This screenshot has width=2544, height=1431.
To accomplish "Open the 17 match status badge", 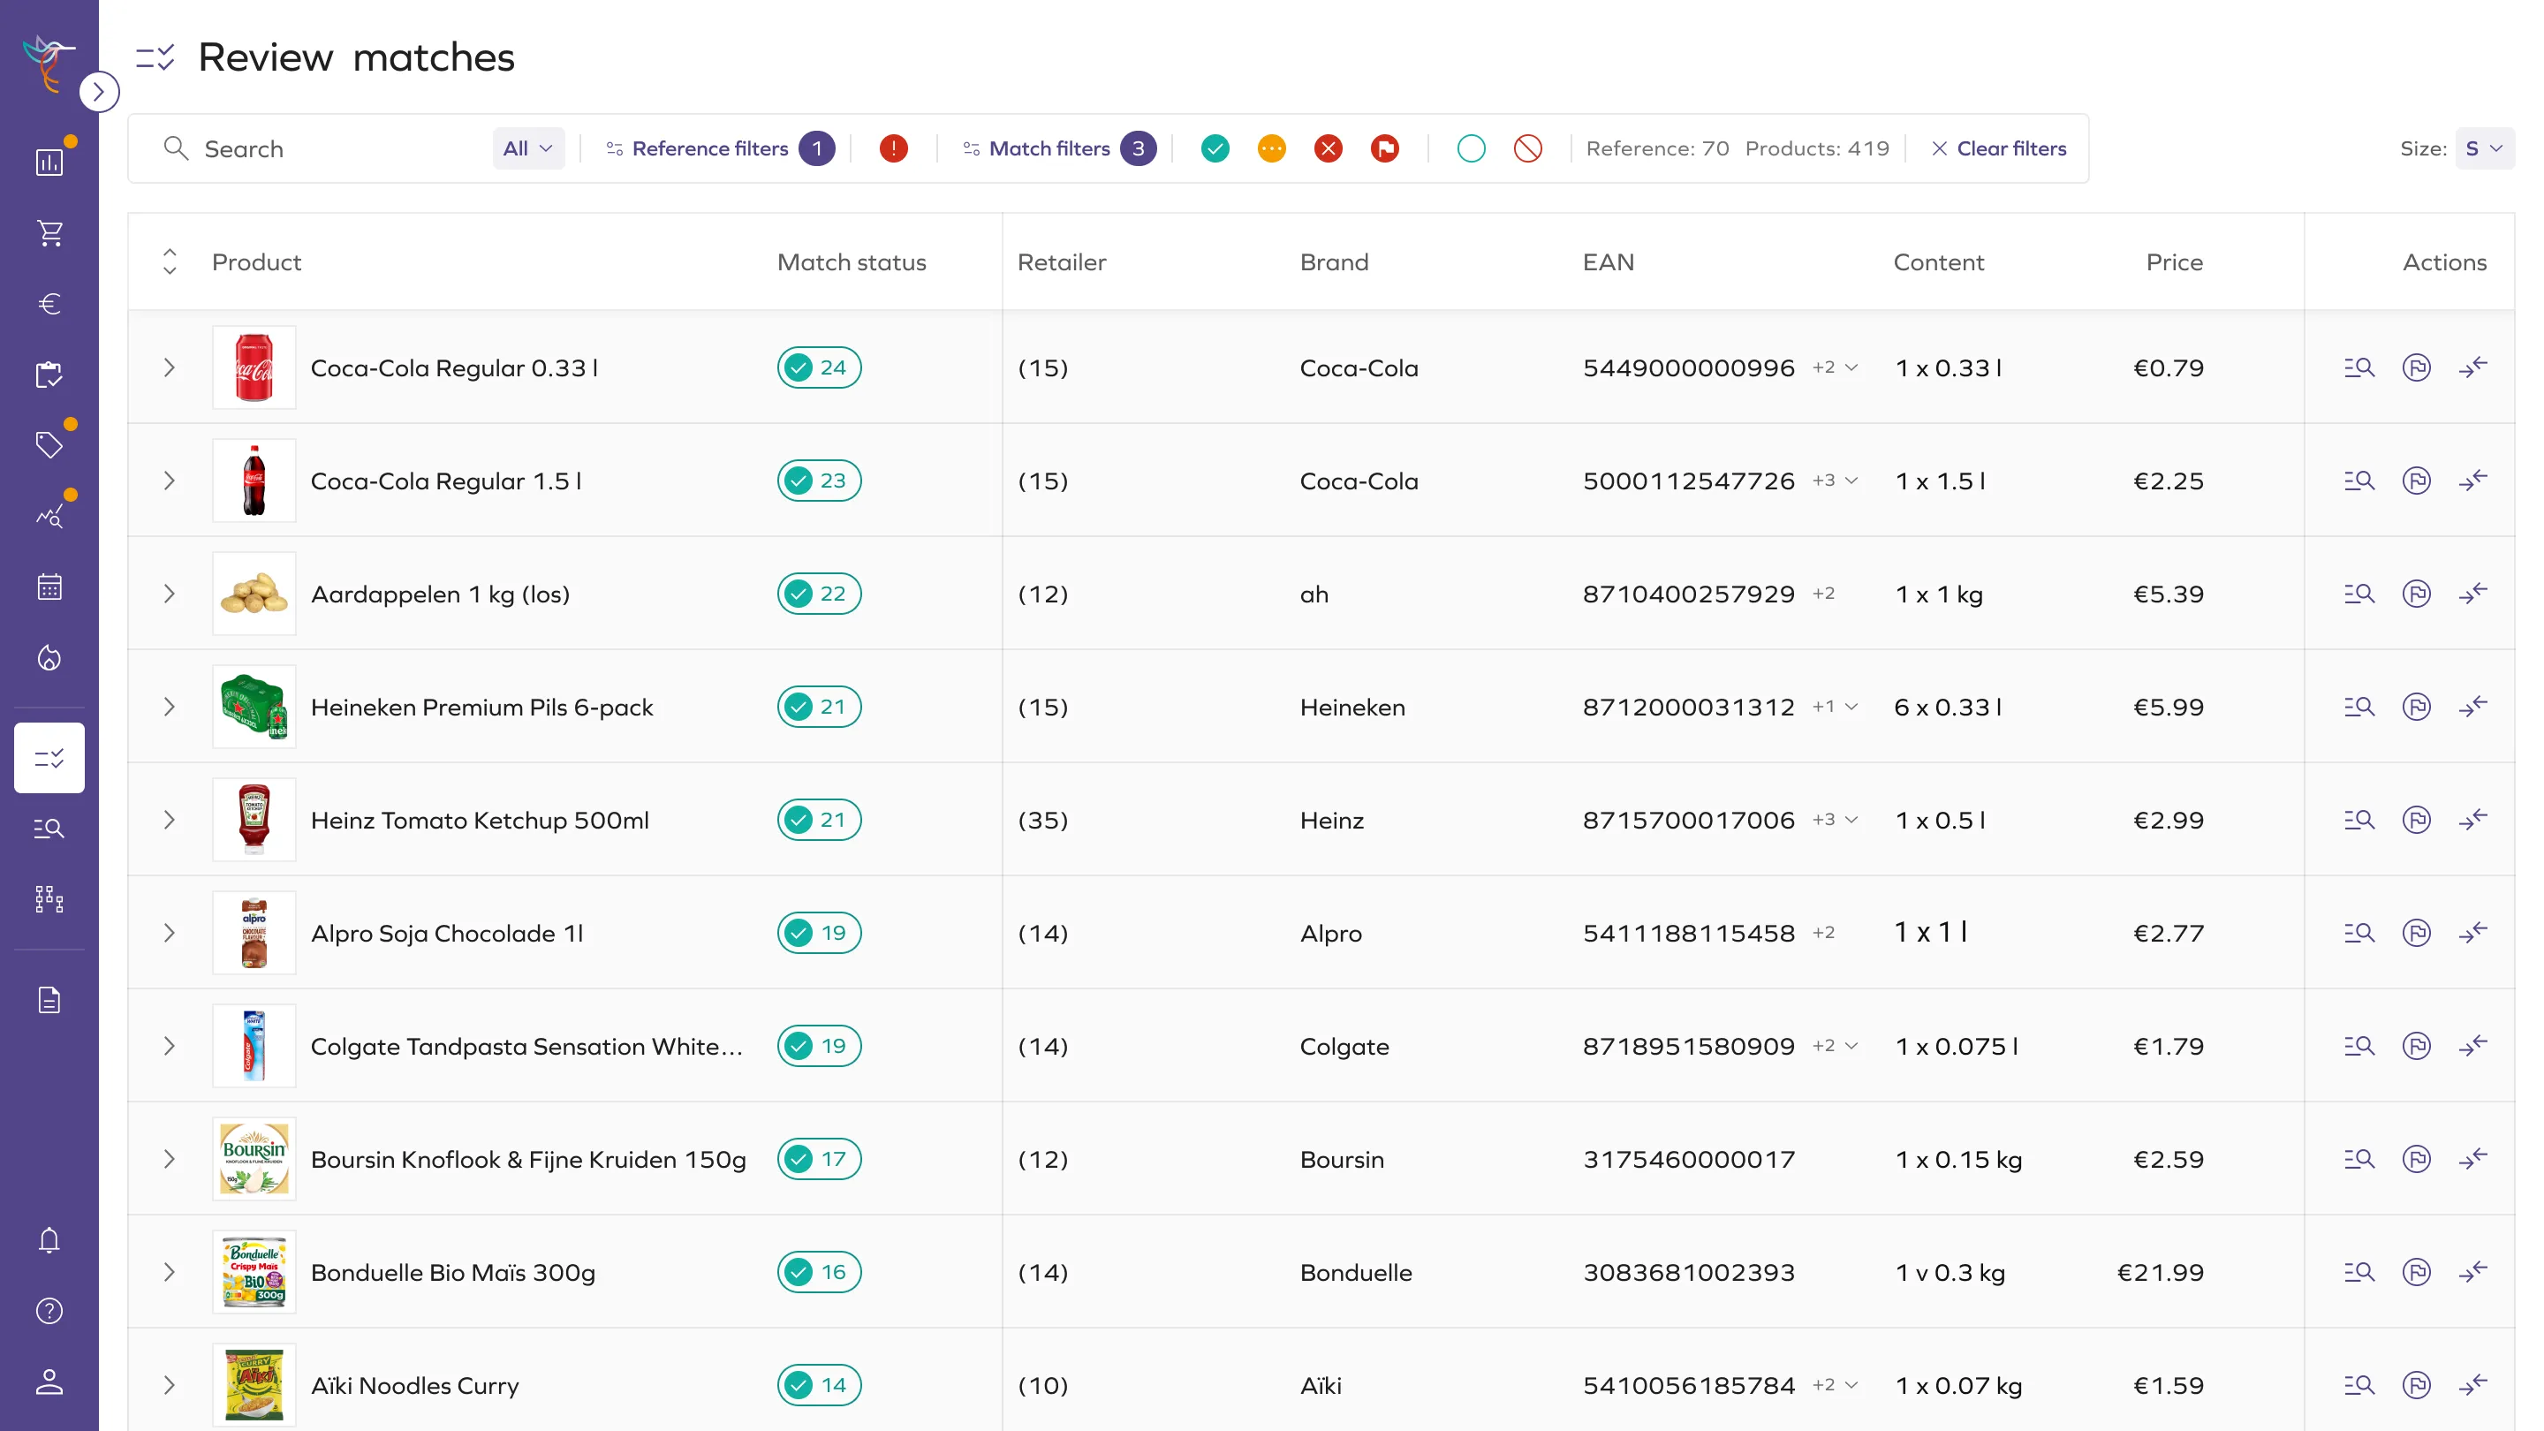I will pyautogui.click(x=819, y=1160).
